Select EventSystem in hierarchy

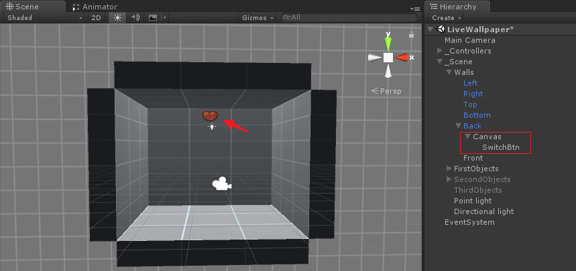(x=469, y=222)
